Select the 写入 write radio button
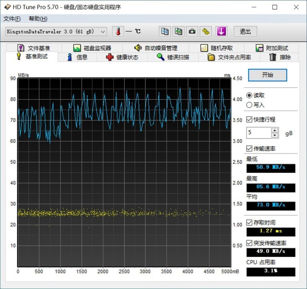Screen dimensions: 307x289 [x=249, y=105]
